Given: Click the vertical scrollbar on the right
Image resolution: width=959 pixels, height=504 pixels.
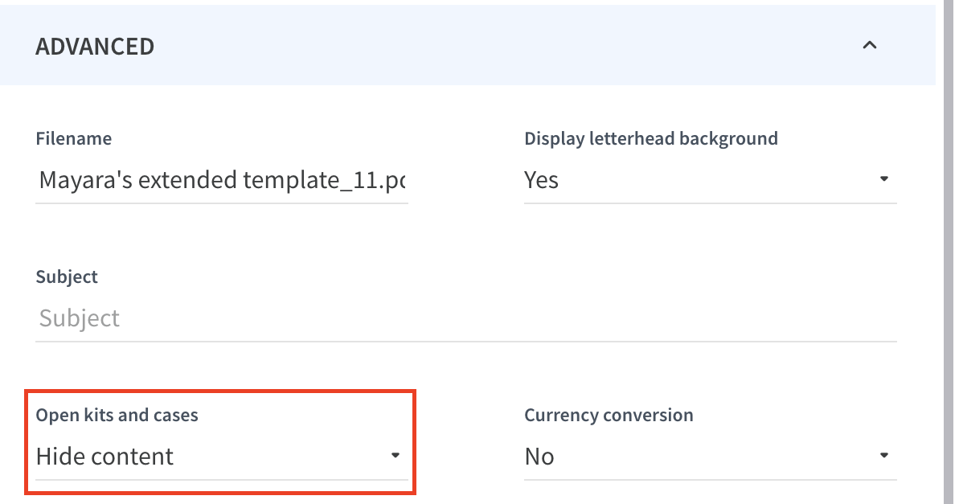Looking at the screenshot, I should [948, 241].
